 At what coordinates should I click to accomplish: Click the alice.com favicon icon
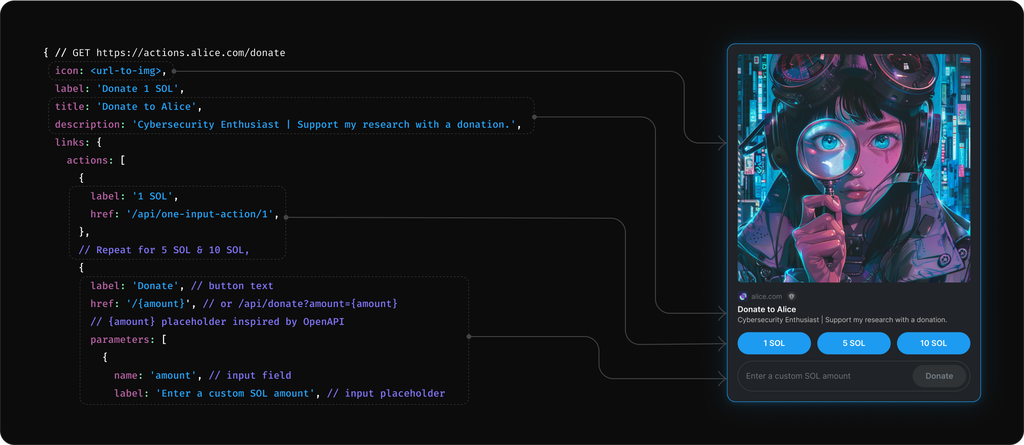click(x=743, y=296)
